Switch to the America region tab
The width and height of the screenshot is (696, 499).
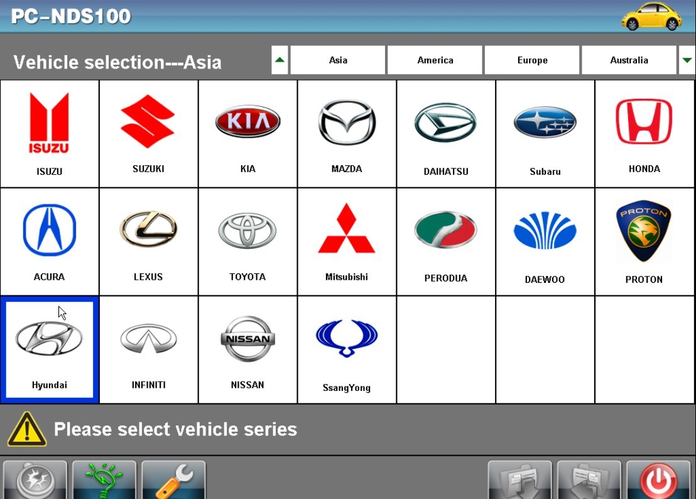click(435, 60)
